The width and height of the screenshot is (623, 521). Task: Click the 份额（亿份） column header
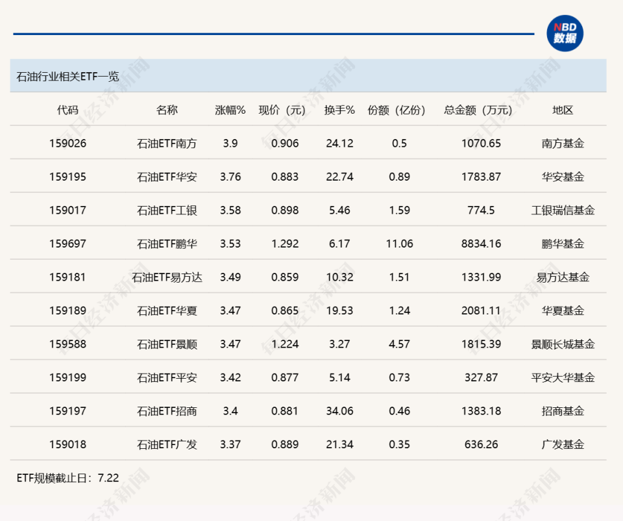tap(397, 110)
